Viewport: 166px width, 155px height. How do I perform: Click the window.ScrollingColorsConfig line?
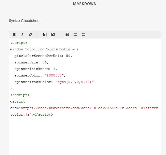[x=44, y=49]
